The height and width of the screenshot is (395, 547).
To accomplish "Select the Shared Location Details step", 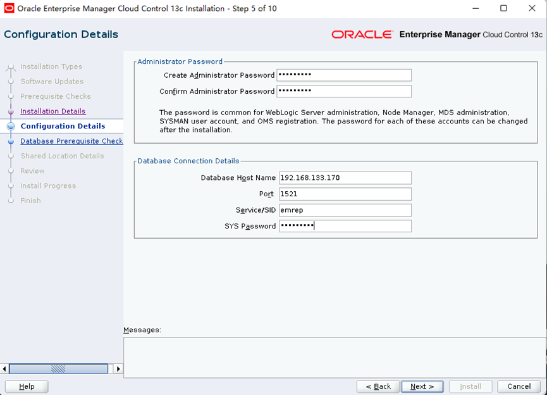I will point(62,156).
